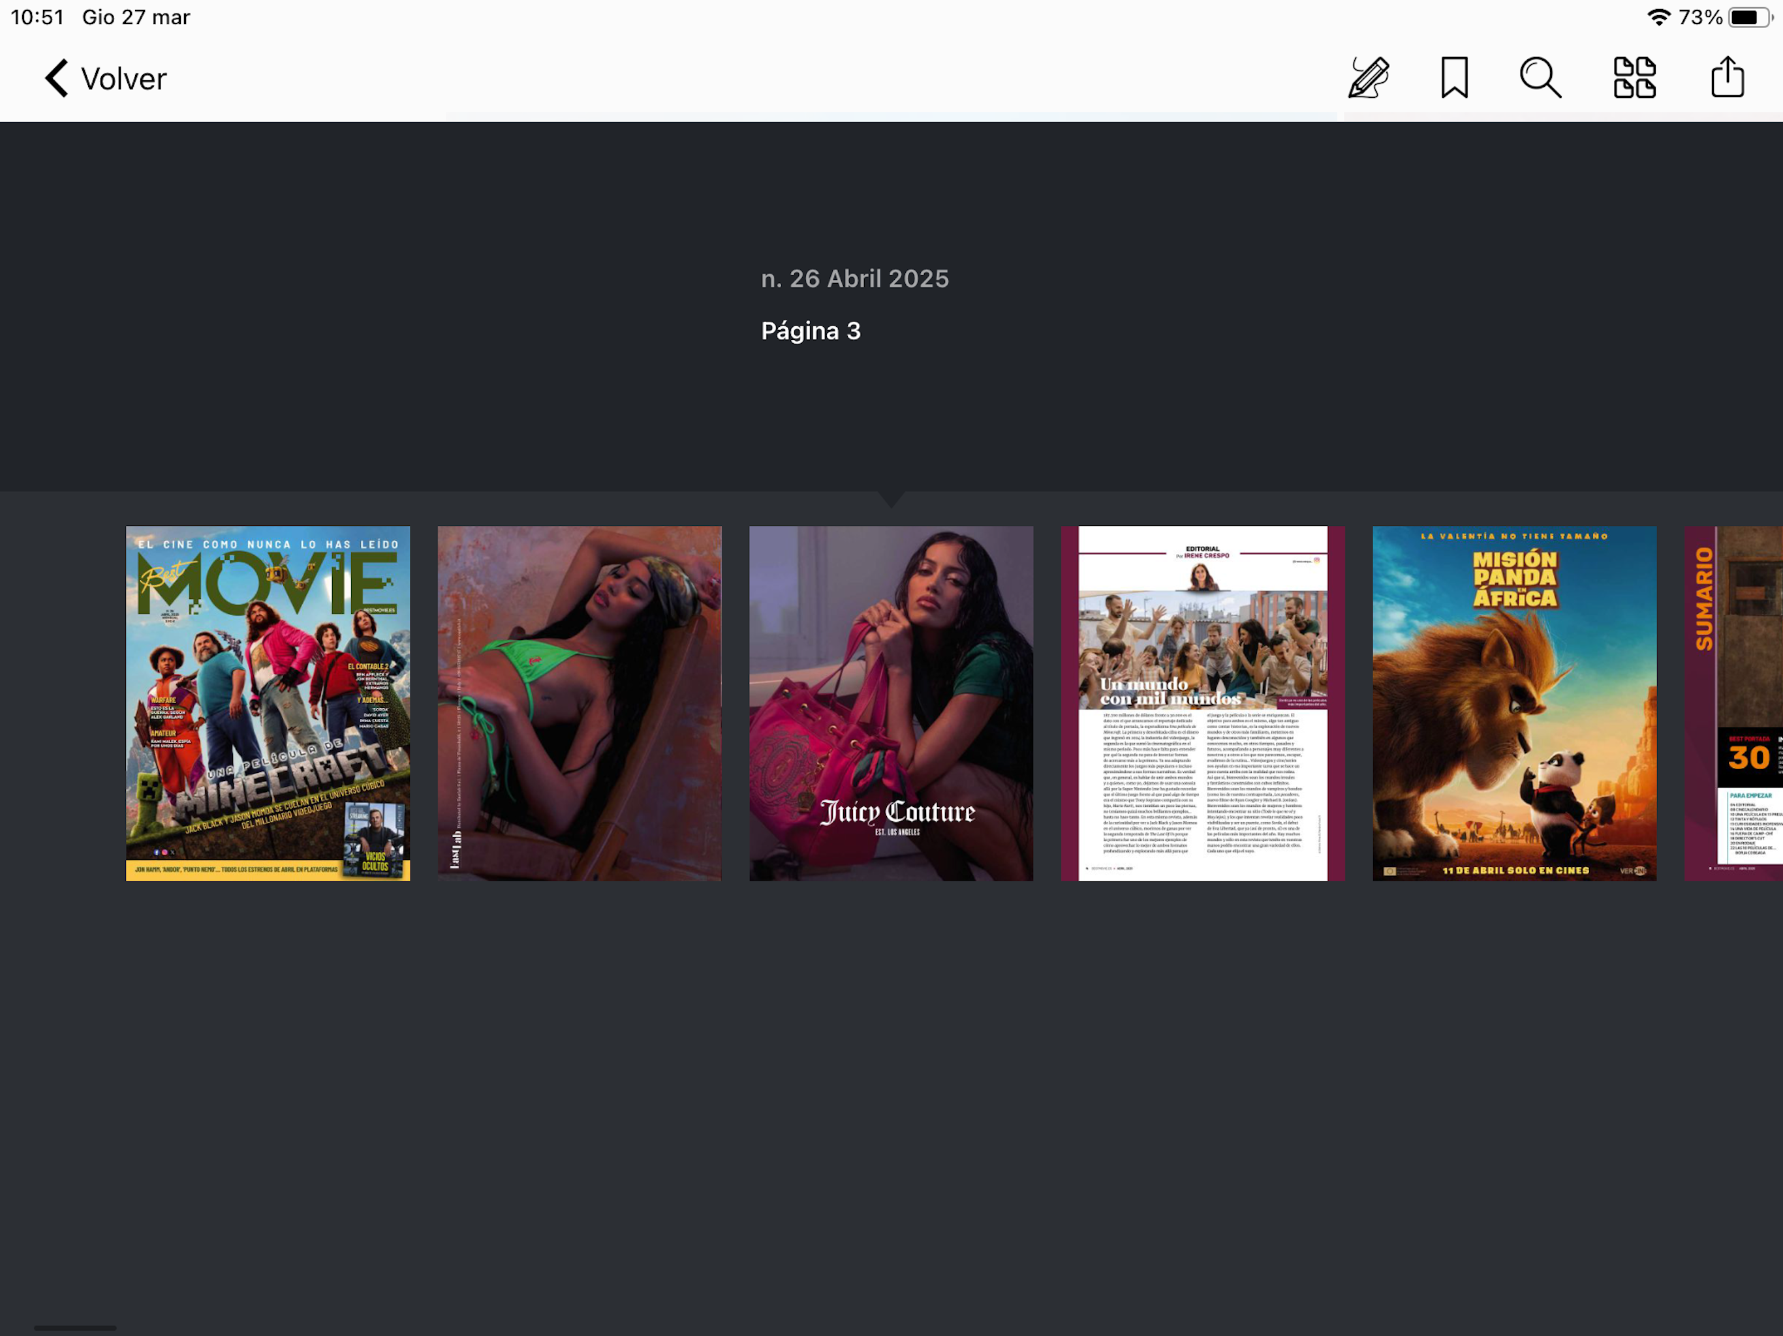This screenshot has height=1336, width=1783.
Task: Open the Misión Panda África poster page
Action: (1515, 703)
